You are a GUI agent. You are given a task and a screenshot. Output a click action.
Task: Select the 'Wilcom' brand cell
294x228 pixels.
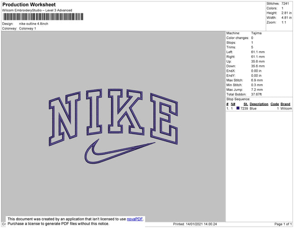(x=286, y=109)
